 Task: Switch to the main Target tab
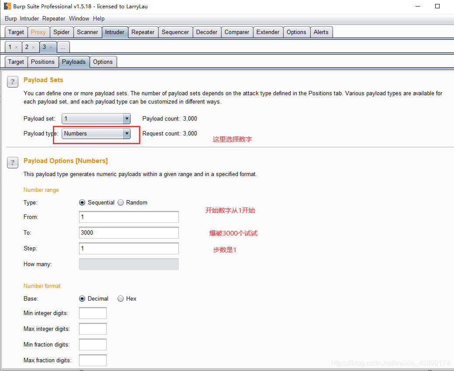16,32
